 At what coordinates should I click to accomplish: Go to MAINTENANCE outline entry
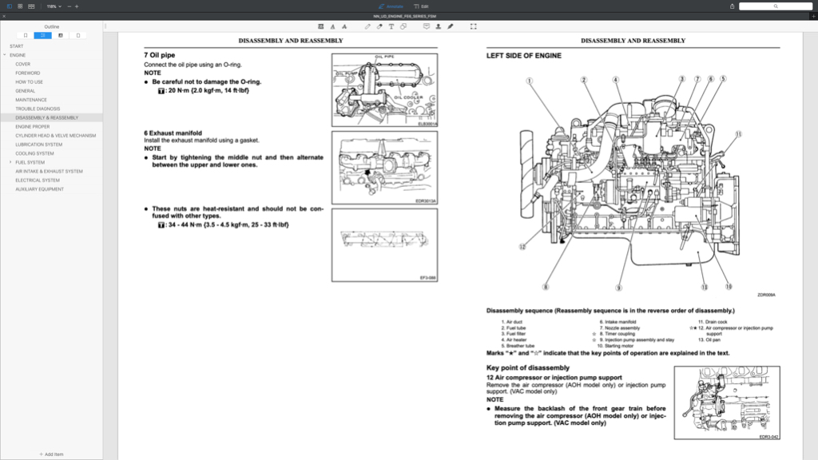pyautogui.click(x=31, y=100)
